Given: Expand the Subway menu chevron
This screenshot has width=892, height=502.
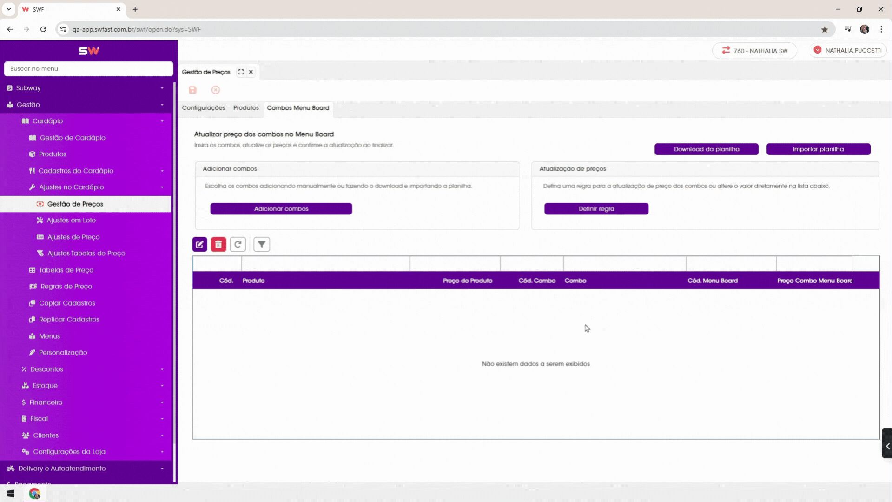Looking at the screenshot, I should (x=162, y=88).
